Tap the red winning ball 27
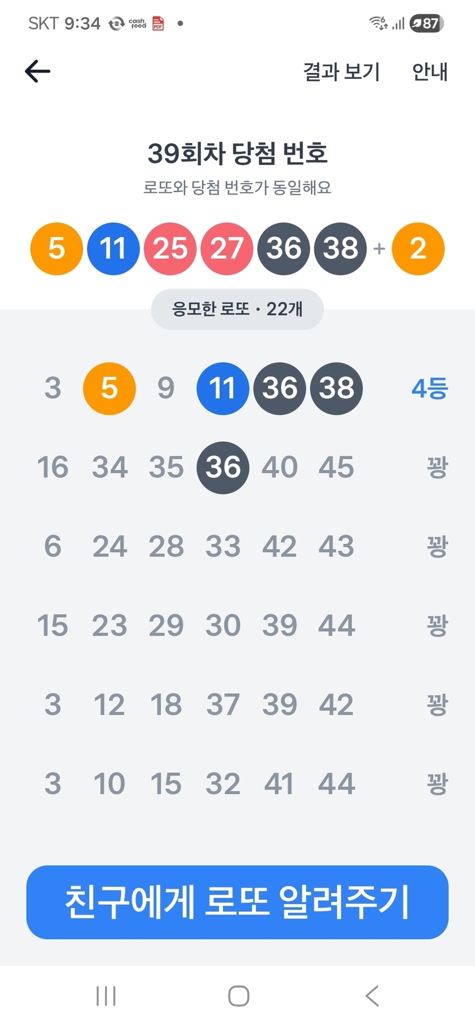The image size is (475, 1029). (227, 248)
